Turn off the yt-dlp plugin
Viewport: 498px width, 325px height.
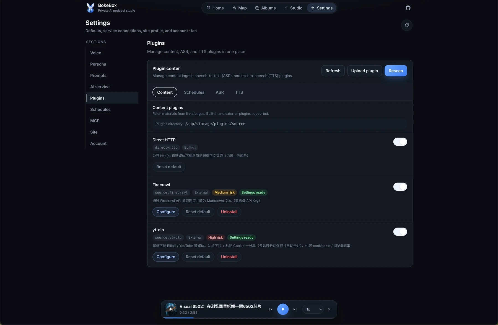click(x=400, y=232)
